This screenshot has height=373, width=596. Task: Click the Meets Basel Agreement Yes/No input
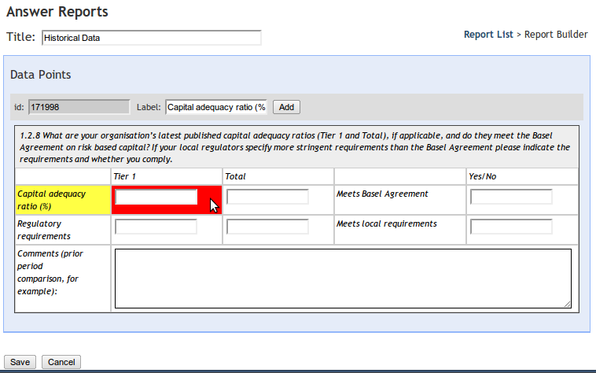click(511, 197)
